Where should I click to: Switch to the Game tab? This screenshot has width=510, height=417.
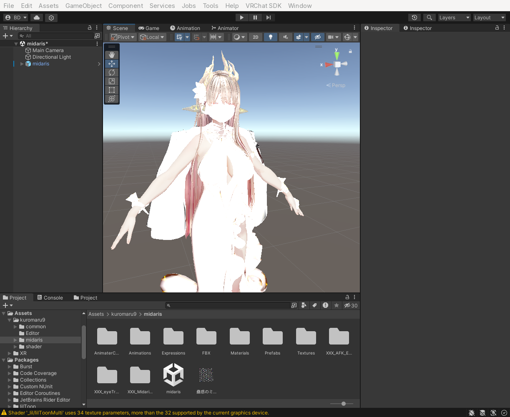(149, 28)
